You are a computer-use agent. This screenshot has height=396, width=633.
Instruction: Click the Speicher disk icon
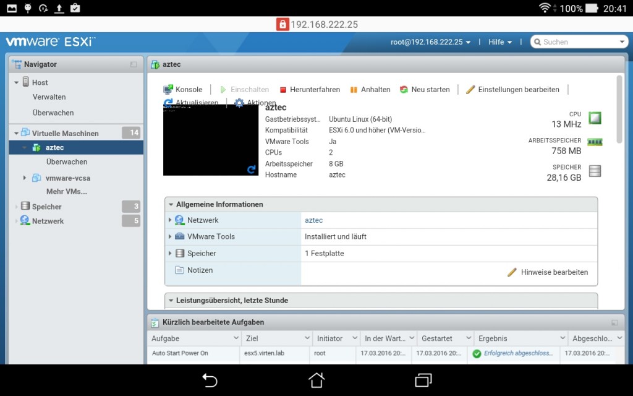coord(594,170)
